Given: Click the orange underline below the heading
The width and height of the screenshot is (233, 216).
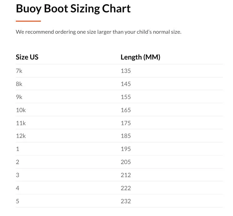Looking at the screenshot, I should (x=28, y=21).
